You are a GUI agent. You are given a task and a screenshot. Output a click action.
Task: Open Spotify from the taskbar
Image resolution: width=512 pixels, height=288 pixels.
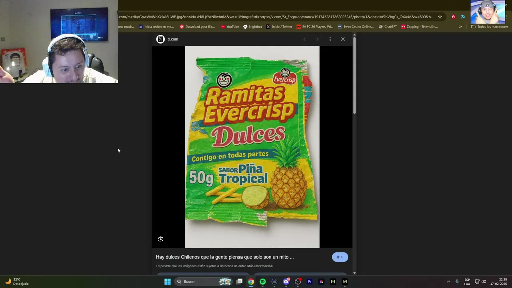click(263, 282)
